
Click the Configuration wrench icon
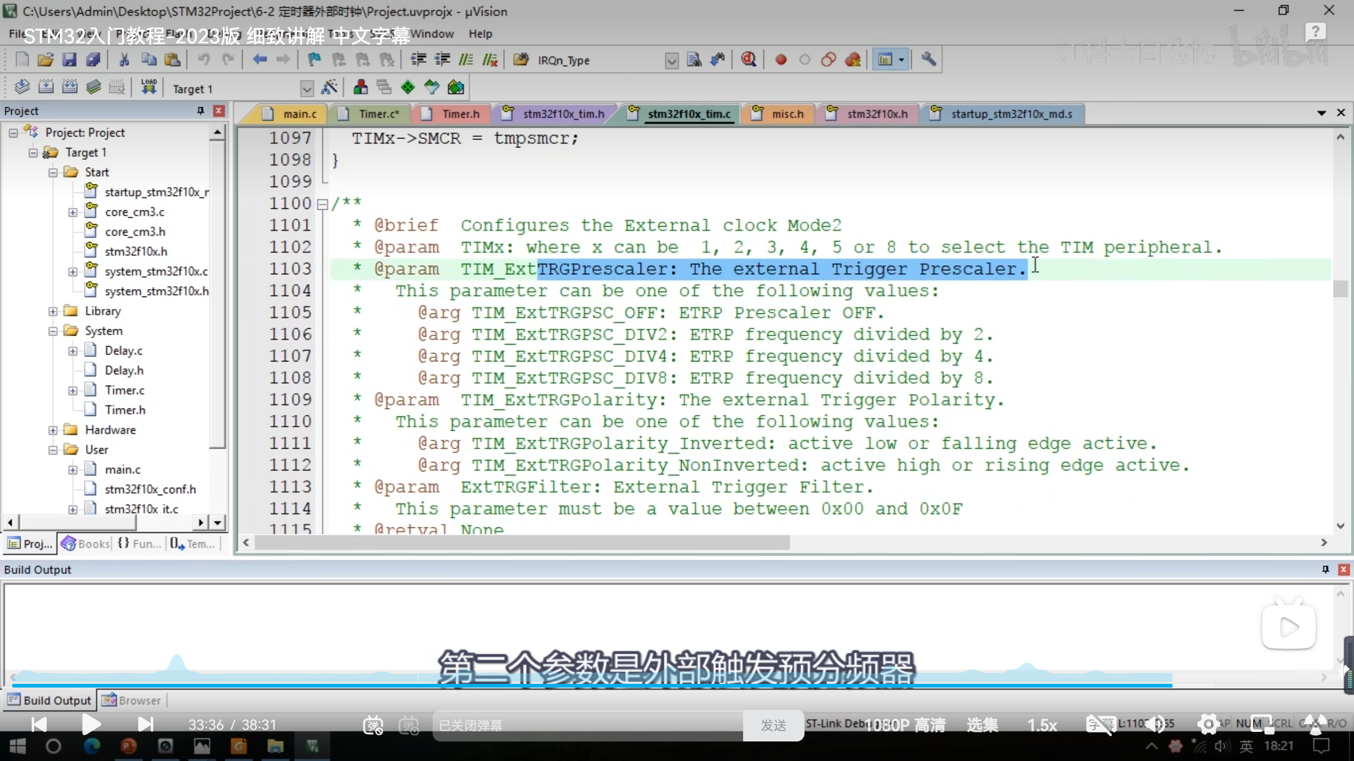pos(928,60)
